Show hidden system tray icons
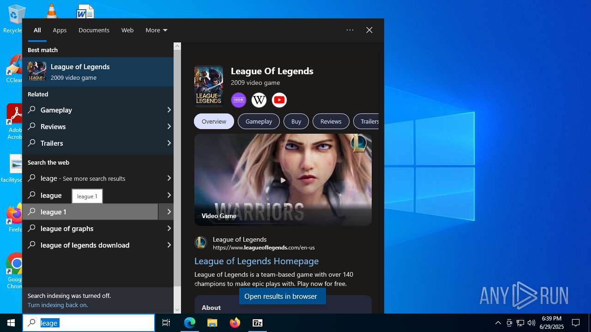Image resolution: width=591 pixels, height=332 pixels. click(498, 323)
